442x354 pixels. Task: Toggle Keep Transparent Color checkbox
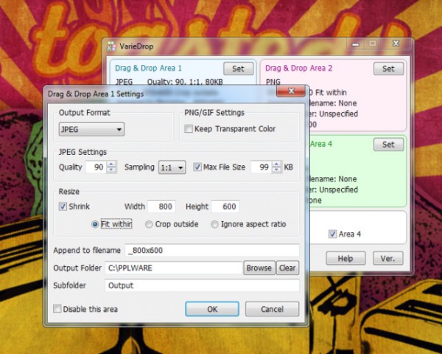point(189,129)
